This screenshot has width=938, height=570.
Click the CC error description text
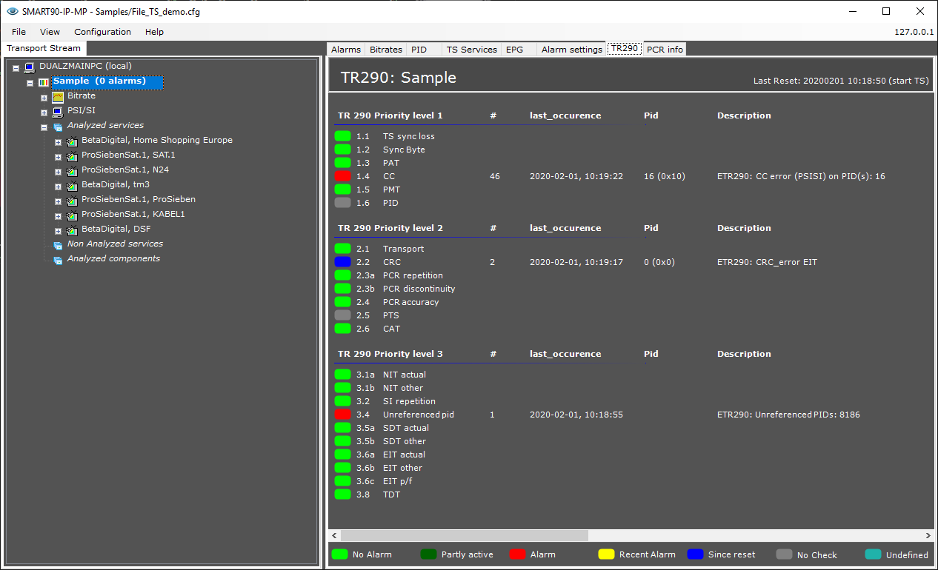click(801, 176)
